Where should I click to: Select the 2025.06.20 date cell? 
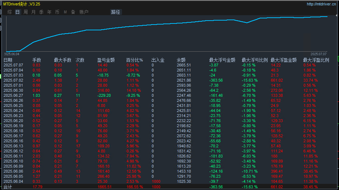pos(13,121)
